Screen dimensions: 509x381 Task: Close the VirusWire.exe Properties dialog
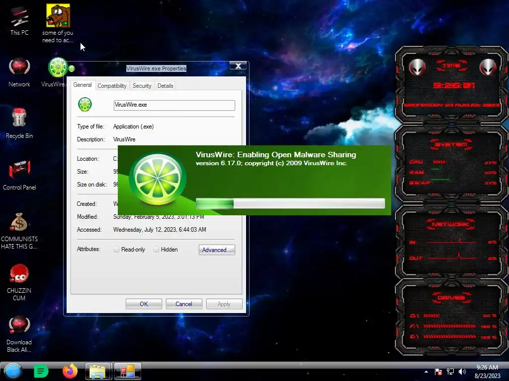[238, 66]
